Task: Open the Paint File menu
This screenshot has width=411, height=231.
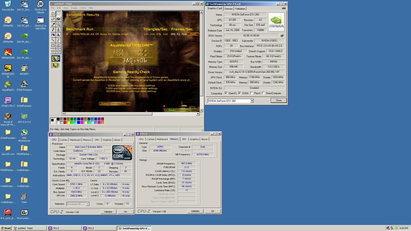Action: pos(53,8)
